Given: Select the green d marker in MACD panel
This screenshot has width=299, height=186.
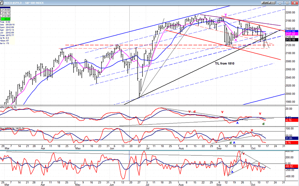Looking at the screenshot, I should tap(263, 124).
